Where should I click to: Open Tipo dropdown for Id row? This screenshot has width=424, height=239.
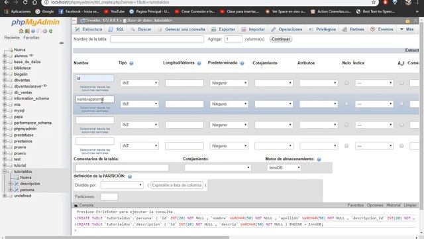(140, 83)
